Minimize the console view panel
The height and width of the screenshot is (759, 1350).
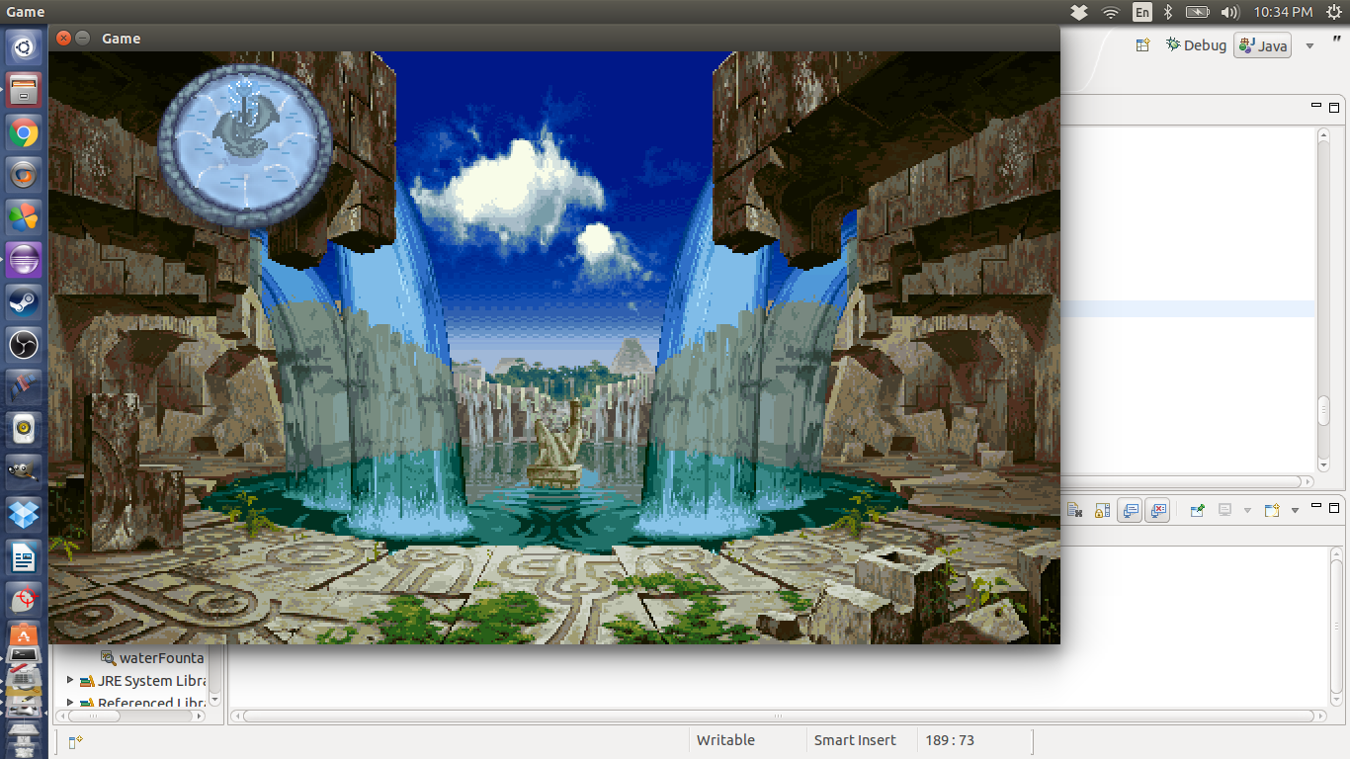coord(1316,505)
